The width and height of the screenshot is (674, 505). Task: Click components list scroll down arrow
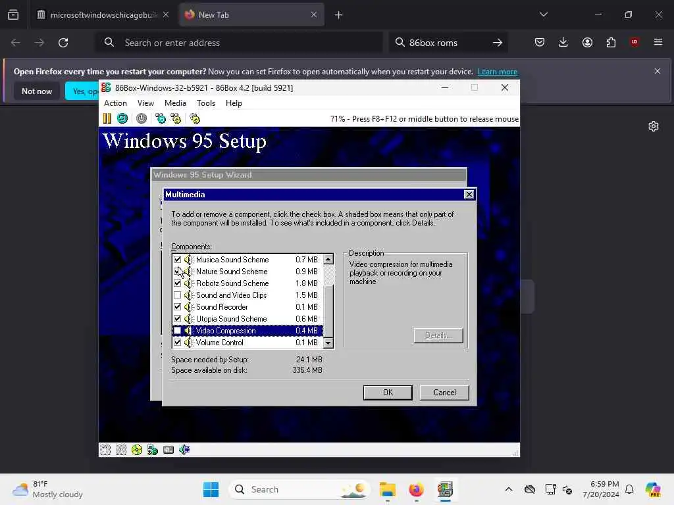click(x=328, y=343)
